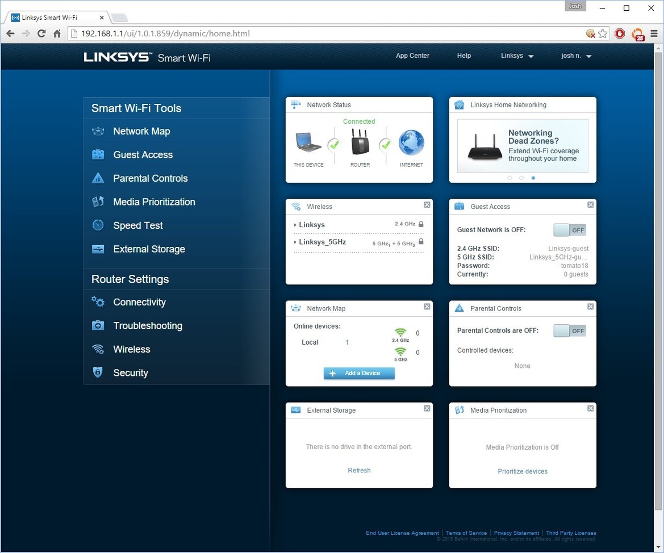Screen dimensions: 664x553
Task: Close the Network Map widget
Action: point(427,307)
